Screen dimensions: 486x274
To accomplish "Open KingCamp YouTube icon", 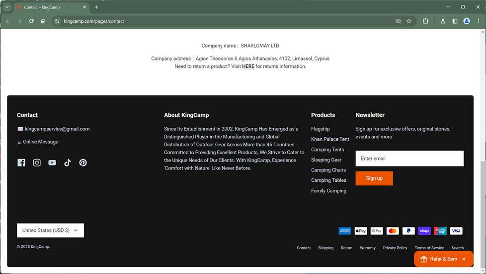I will click(52, 163).
